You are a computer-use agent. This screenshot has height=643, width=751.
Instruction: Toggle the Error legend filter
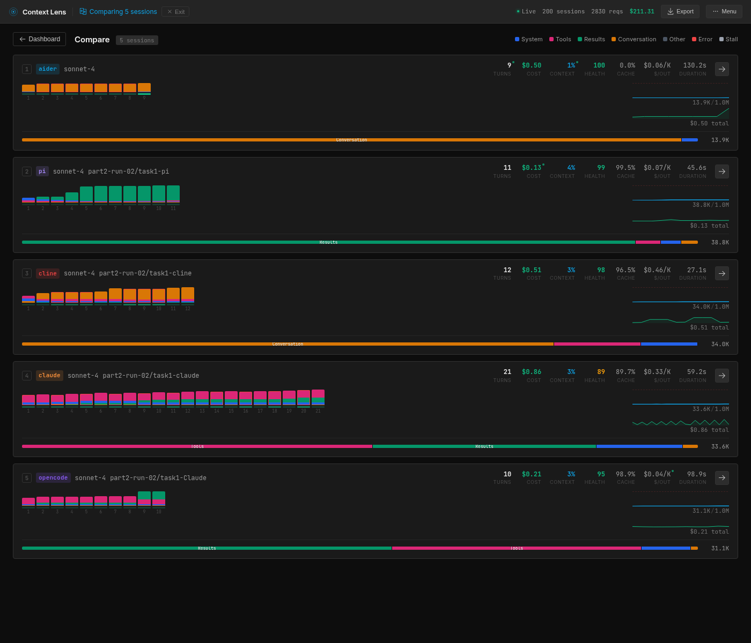[702, 39]
